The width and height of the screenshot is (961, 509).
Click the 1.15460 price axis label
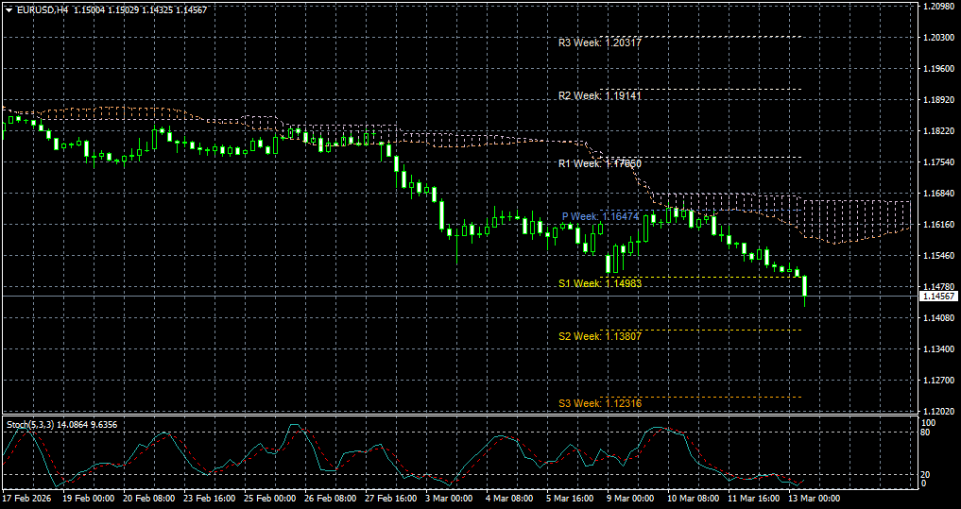[x=937, y=256]
